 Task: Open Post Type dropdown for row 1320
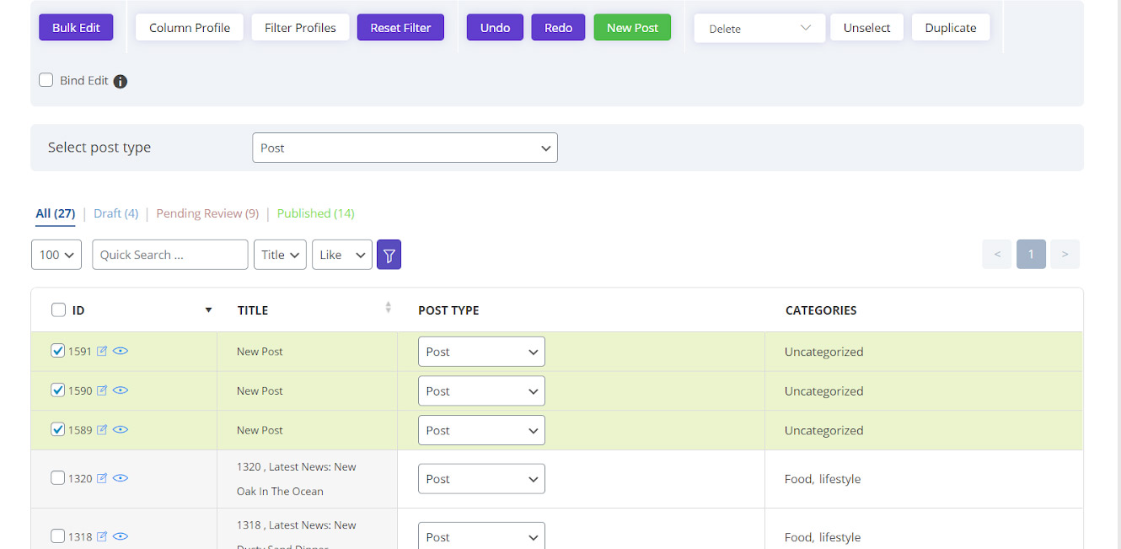[481, 479]
